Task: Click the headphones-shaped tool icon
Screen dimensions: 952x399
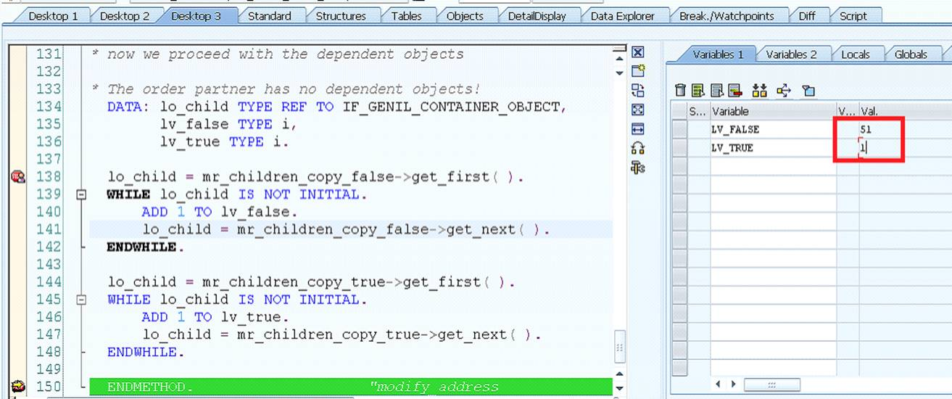Action: click(x=637, y=149)
